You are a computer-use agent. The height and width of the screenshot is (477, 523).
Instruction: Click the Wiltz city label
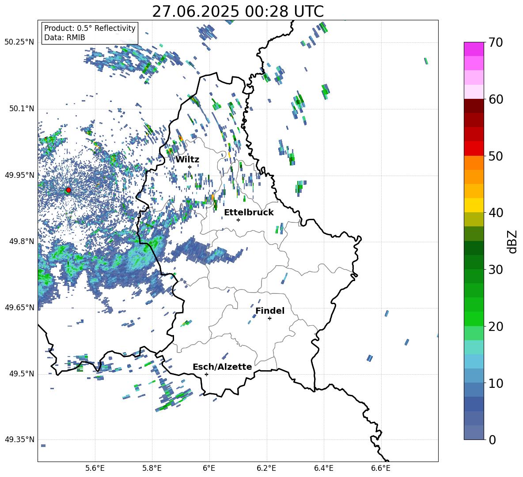[187, 160]
